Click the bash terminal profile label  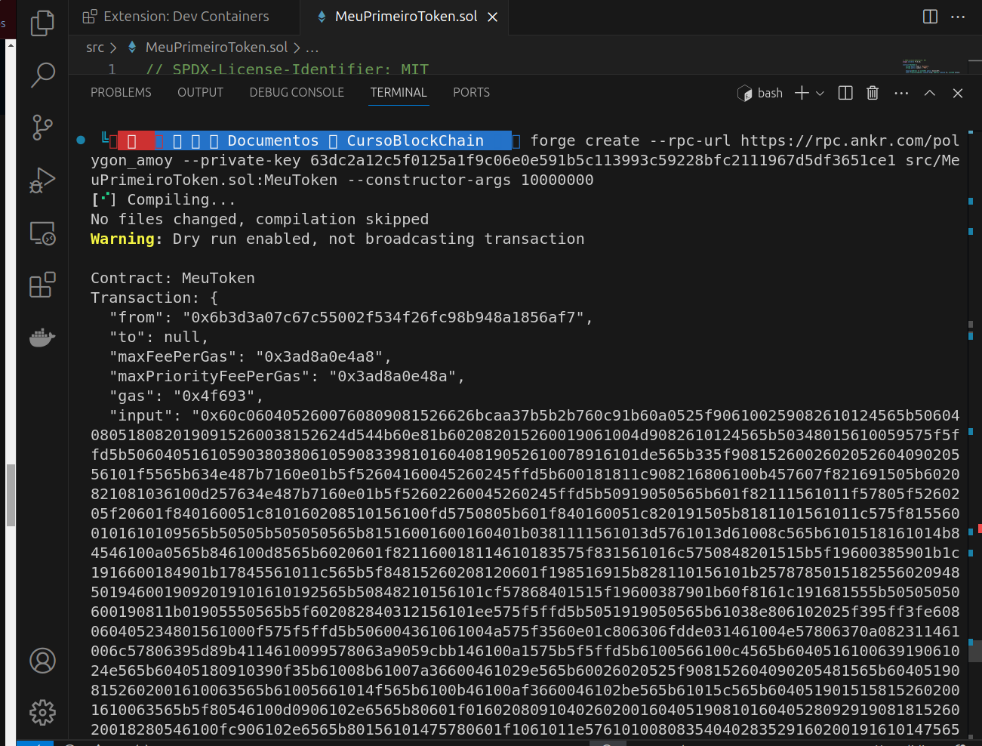click(760, 93)
